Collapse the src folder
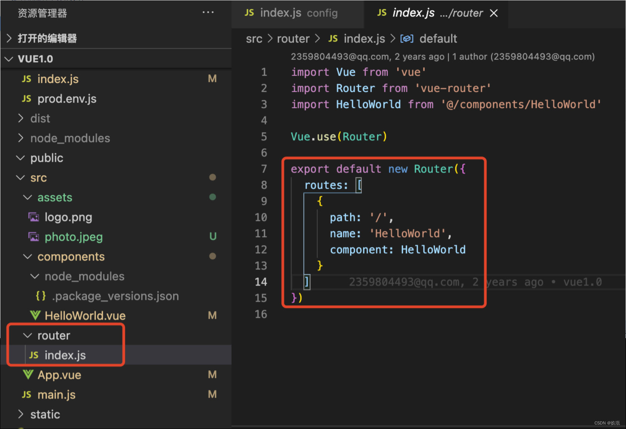This screenshot has width=626, height=429. tap(116, 178)
